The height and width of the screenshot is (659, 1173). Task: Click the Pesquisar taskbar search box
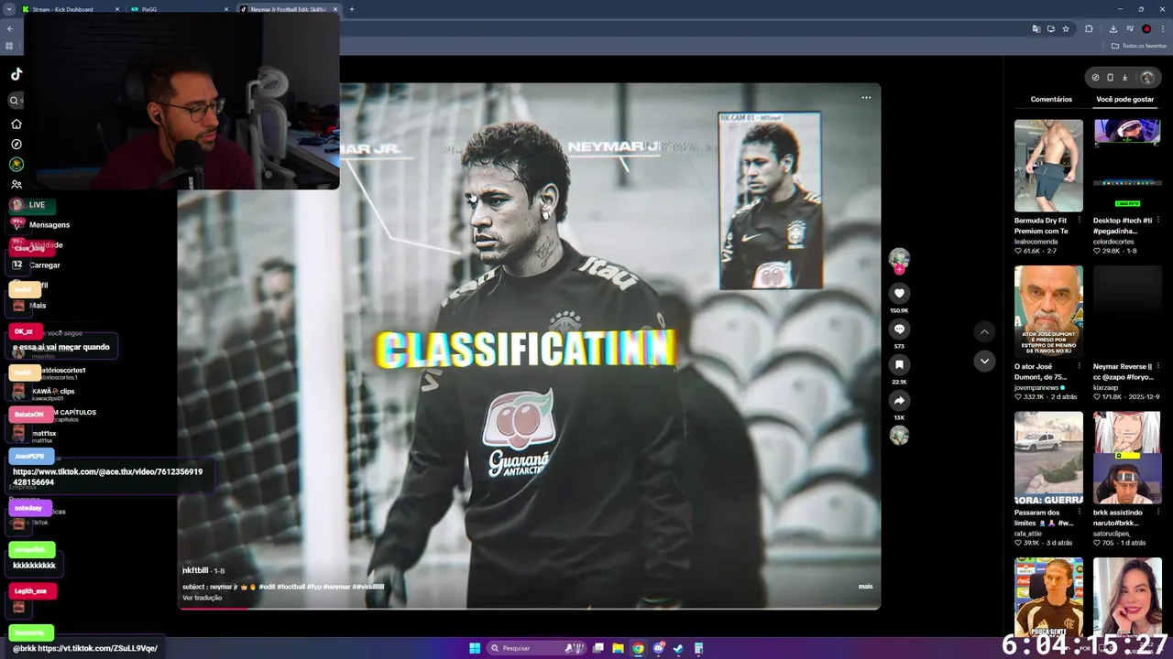click(536, 648)
